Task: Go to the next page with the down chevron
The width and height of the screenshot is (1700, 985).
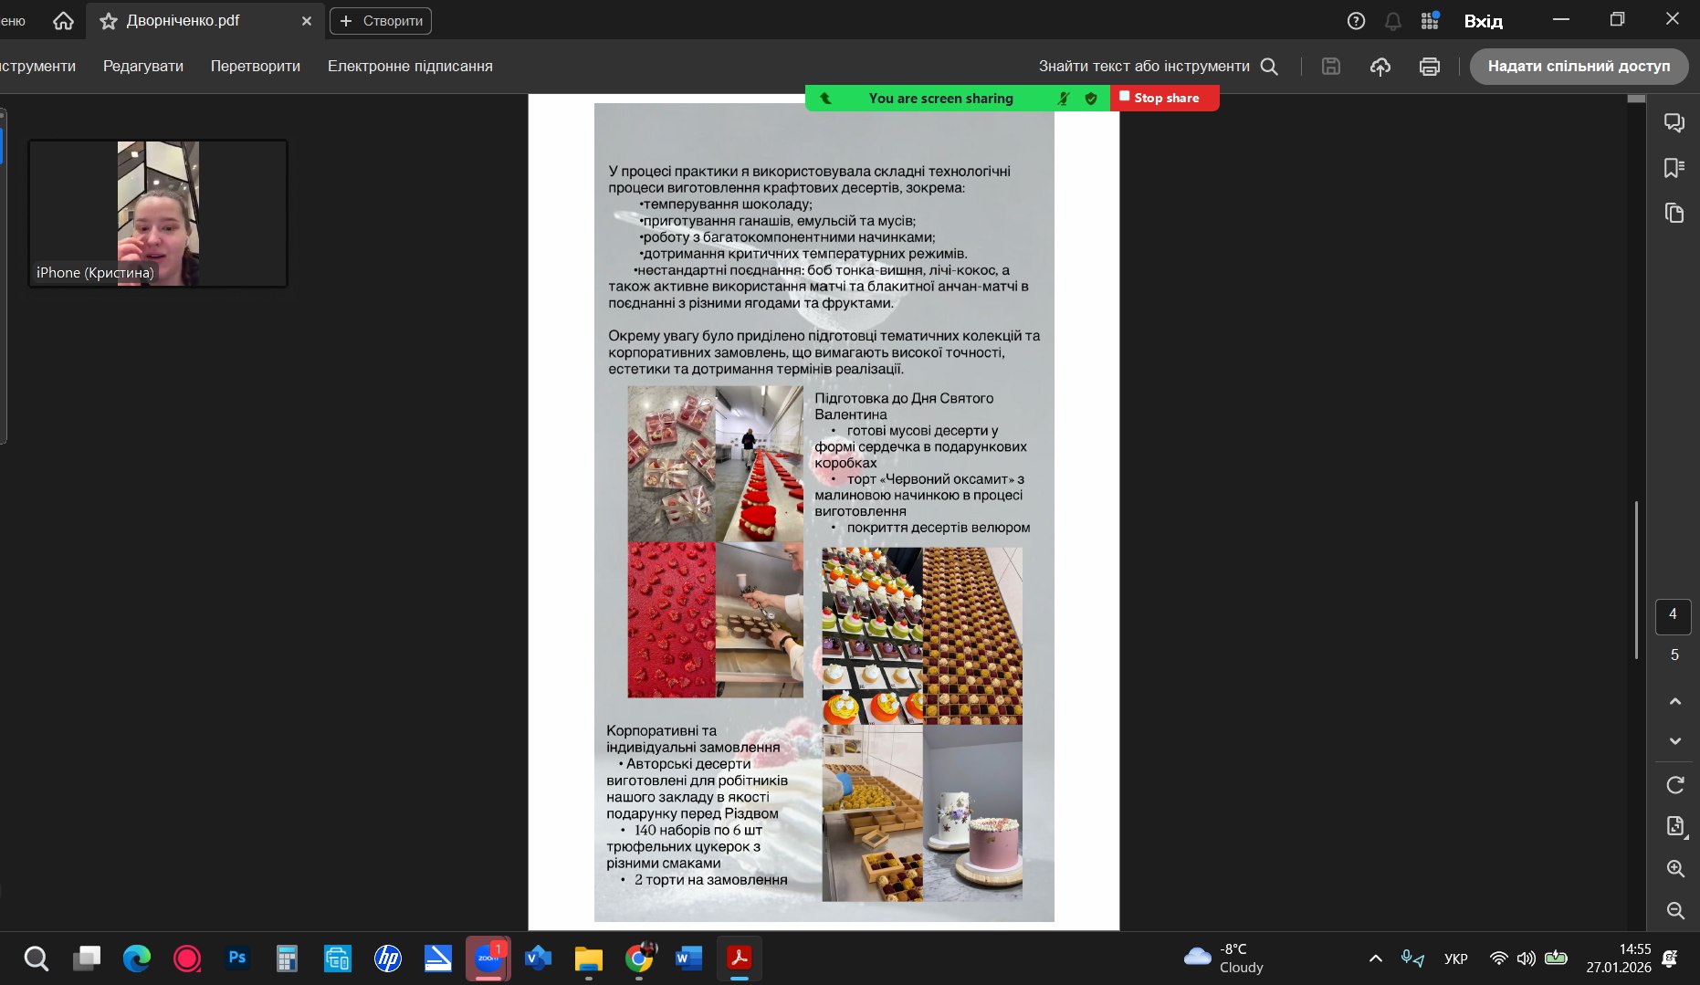Action: [1674, 741]
